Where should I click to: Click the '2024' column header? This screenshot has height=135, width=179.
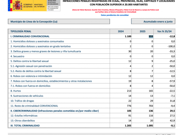[x=121, y=32]
